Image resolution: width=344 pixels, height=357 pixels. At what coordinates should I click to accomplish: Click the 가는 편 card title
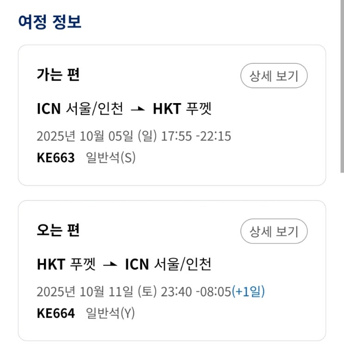click(58, 74)
